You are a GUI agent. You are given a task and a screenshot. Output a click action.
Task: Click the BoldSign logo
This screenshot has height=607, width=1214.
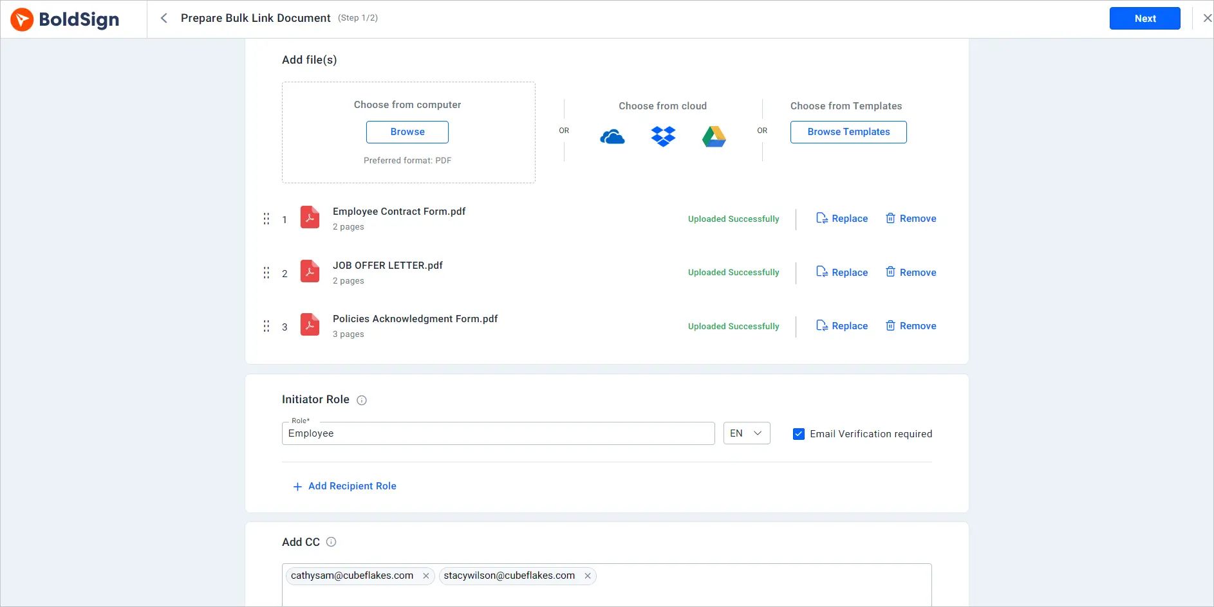point(64,19)
